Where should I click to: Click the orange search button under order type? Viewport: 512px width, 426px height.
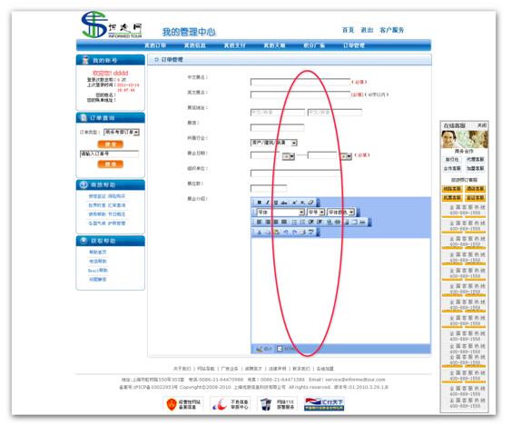[x=111, y=144]
